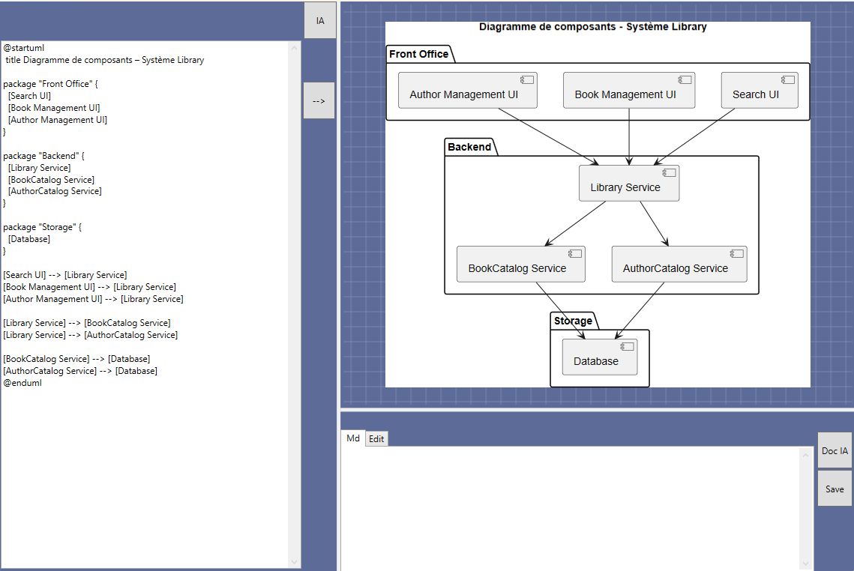Click the IA button above the code editor
854x571 pixels.
(x=320, y=21)
